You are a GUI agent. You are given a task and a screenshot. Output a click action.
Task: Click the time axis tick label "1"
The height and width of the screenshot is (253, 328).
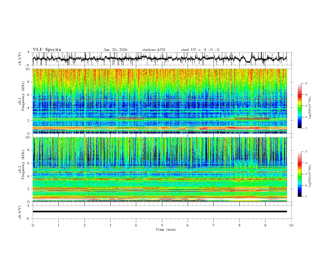pos(58,225)
